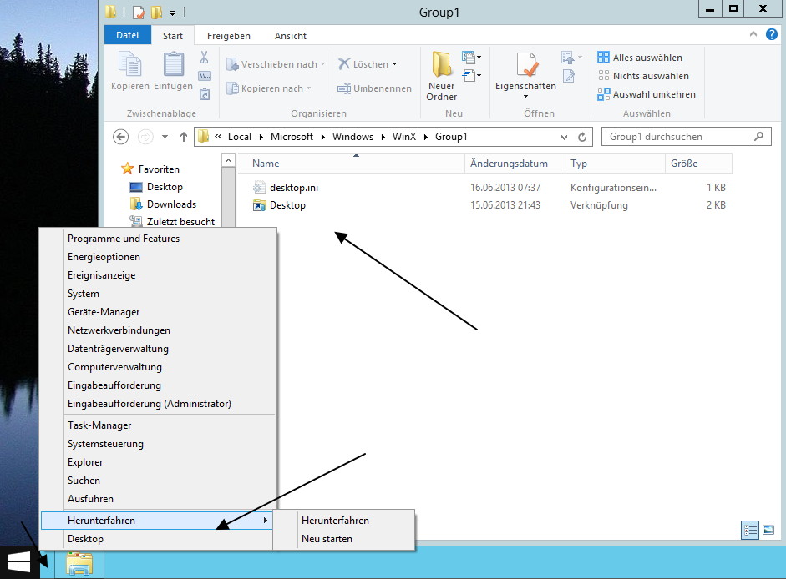Click the WinX breadcrumb segment
Screen dimensions: 786x579
pos(404,137)
